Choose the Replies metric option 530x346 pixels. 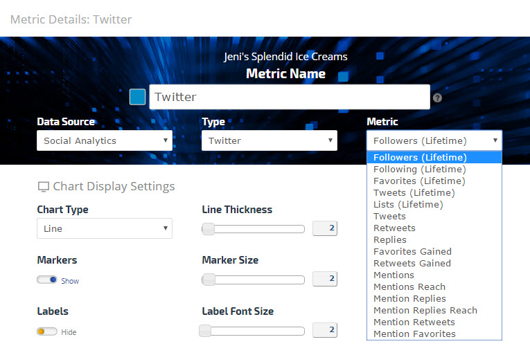pos(390,239)
